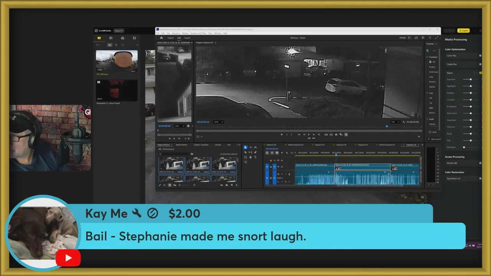
Task: Select the Track Select Forward tool
Action: (x=250, y=147)
